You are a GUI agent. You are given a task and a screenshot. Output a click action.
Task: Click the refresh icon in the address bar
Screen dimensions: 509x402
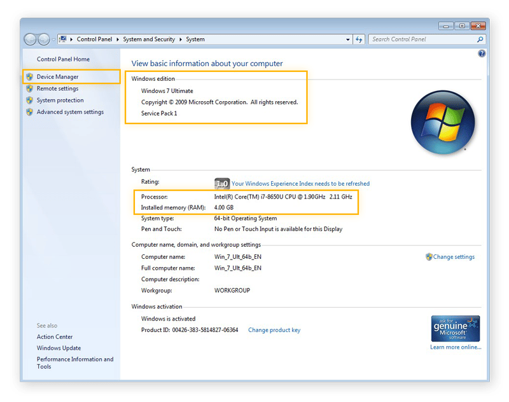coord(358,39)
